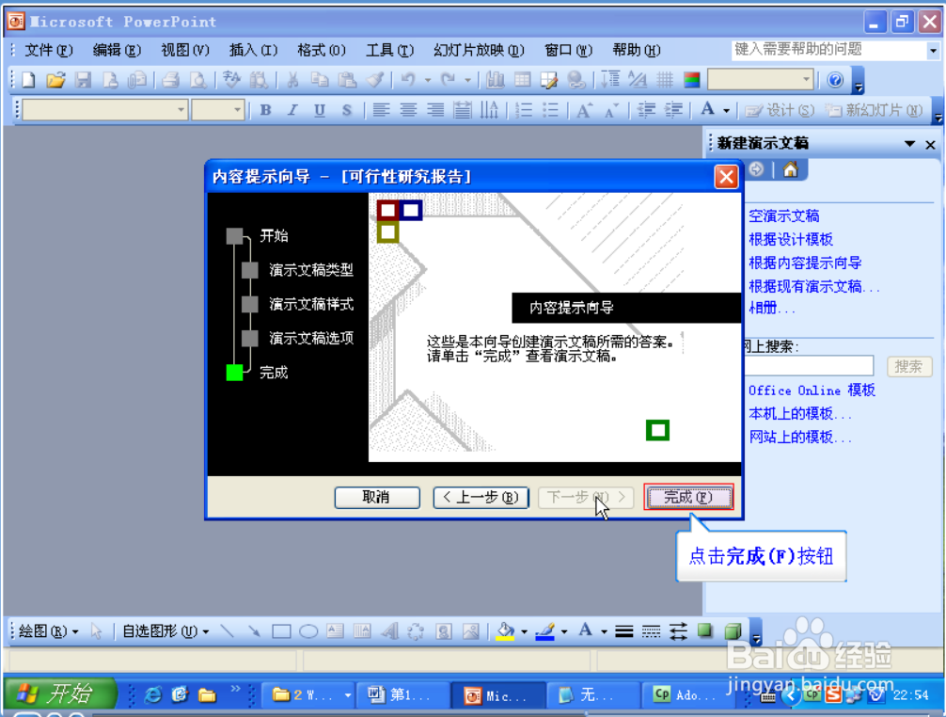Screen dimensions: 946x717
Task: Click the help question input box
Action: (x=829, y=50)
